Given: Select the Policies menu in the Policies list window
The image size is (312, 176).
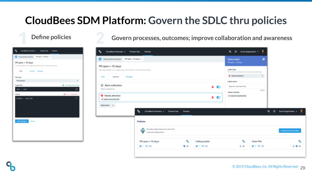Looking at the screenshot, I should tap(186, 111).
